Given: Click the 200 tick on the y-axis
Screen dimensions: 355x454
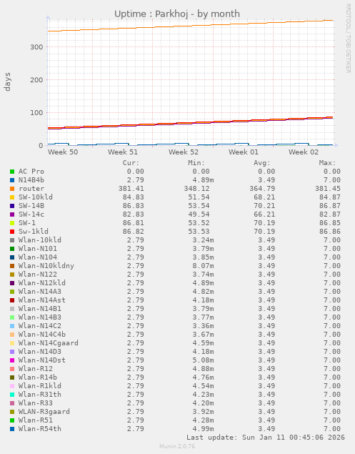Looking at the screenshot, I should (36, 80).
